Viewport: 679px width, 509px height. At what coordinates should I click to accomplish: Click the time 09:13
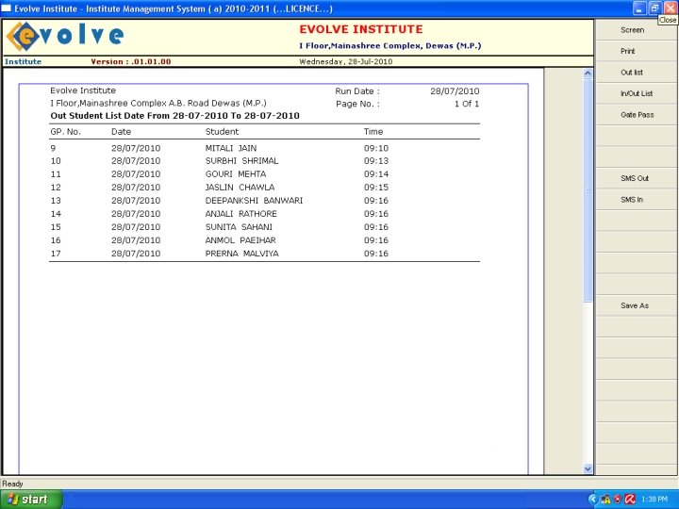[376, 160]
